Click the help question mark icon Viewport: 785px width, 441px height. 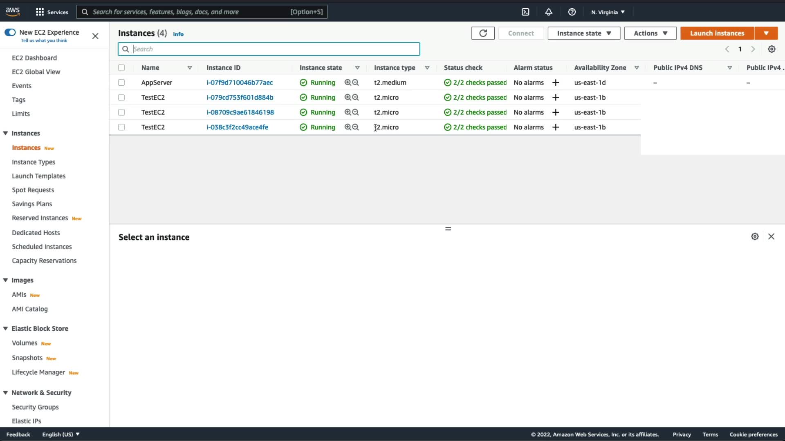click(x=572, y=12)
